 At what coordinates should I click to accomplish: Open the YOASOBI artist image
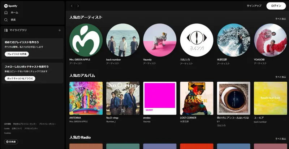[x=270, y=40]
